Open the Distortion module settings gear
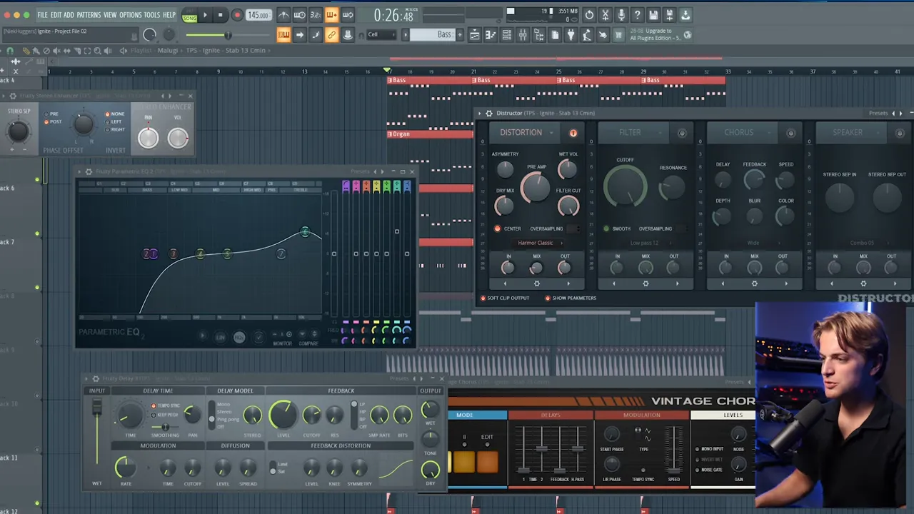 [536, 284]
